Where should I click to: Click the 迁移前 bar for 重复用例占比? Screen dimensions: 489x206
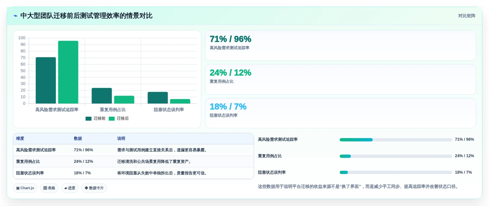(x=102, y=96)
